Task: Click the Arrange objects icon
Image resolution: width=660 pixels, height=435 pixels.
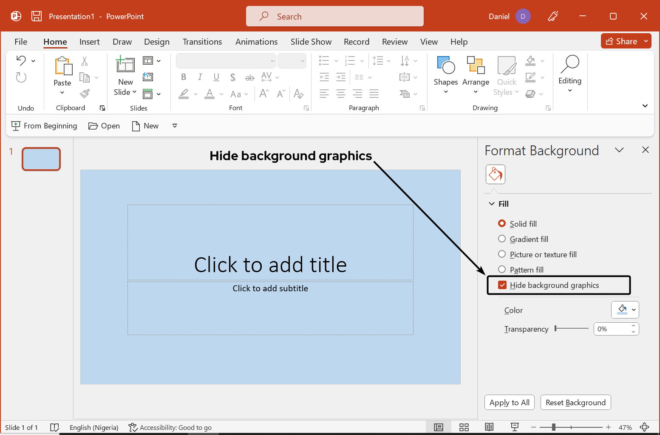Action: coord(476,65)
